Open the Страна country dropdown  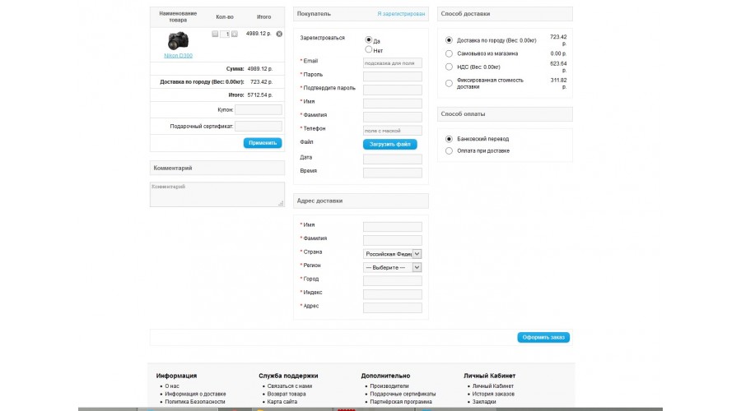(x=392, y=254)
